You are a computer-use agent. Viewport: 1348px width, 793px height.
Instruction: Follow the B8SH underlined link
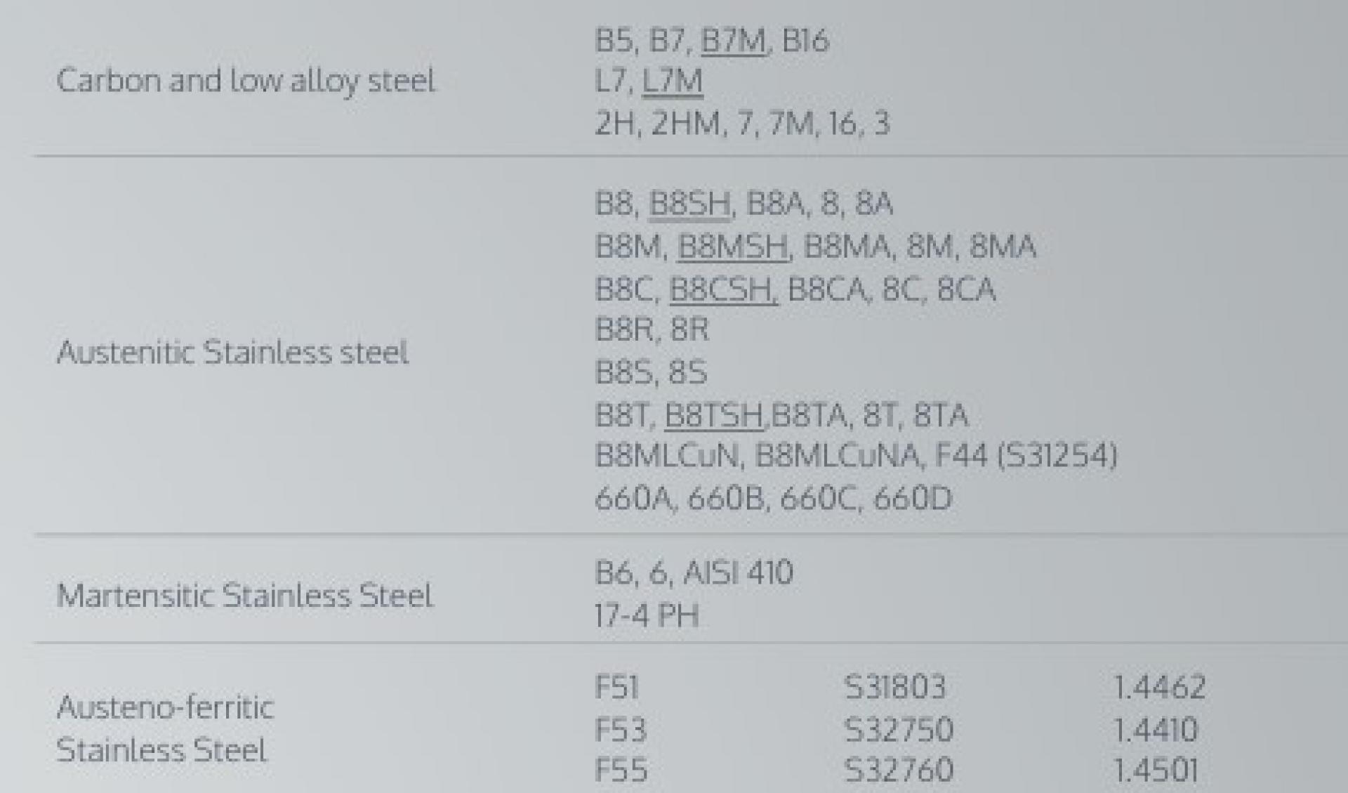click(x=689, y=204)
